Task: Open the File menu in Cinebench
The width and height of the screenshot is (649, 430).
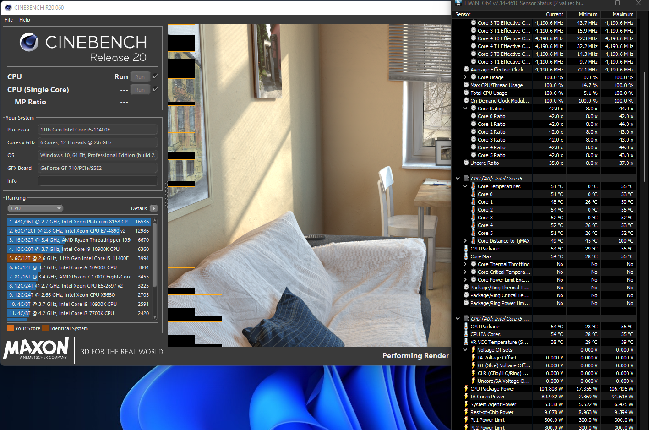Action: click(9, 20)
